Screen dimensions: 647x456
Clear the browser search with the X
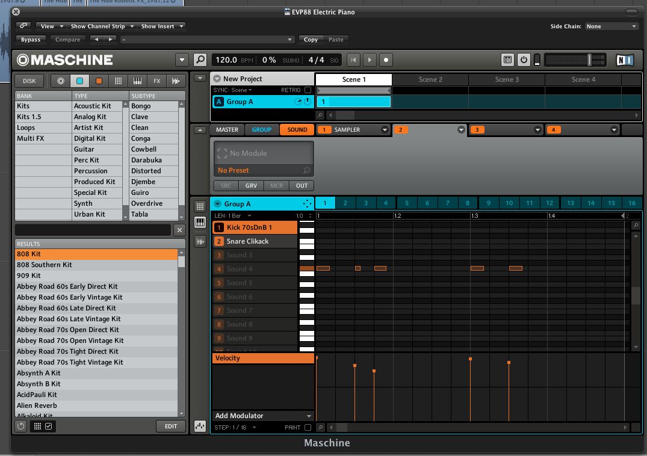[x=179, y=230]
